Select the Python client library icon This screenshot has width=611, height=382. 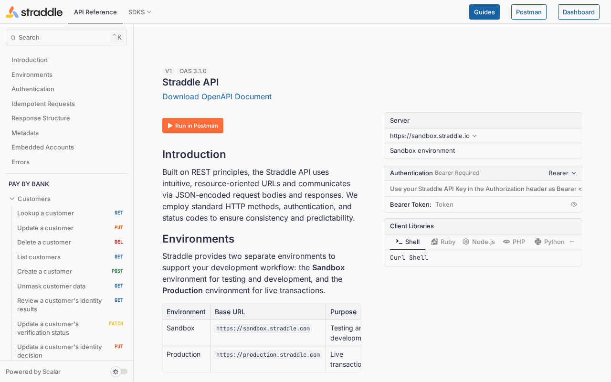click(x=538, y=242)
